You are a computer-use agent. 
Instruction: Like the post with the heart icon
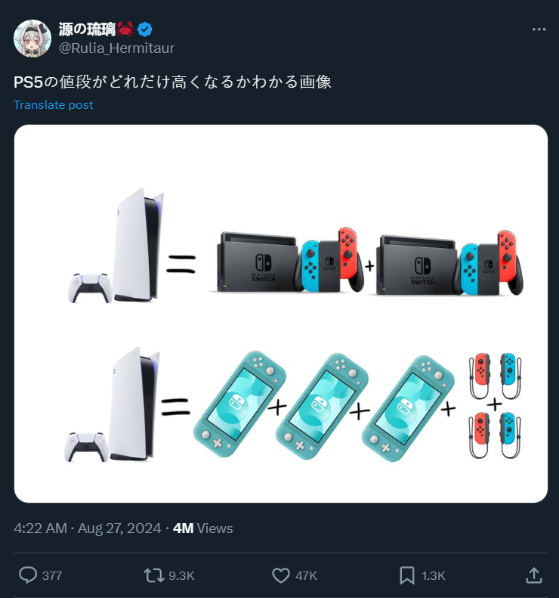281,575
